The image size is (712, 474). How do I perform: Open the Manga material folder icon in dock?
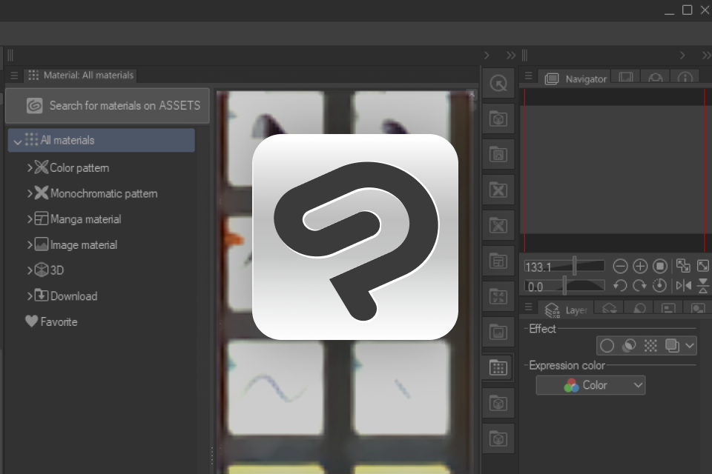[x=498, y=261]
